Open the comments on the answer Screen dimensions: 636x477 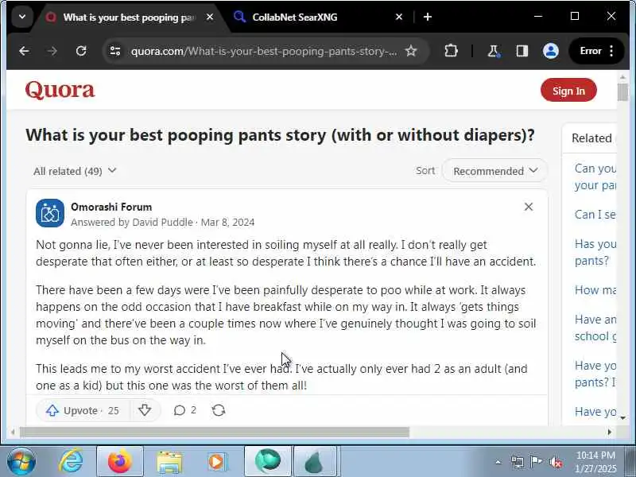tap(185, 410)
